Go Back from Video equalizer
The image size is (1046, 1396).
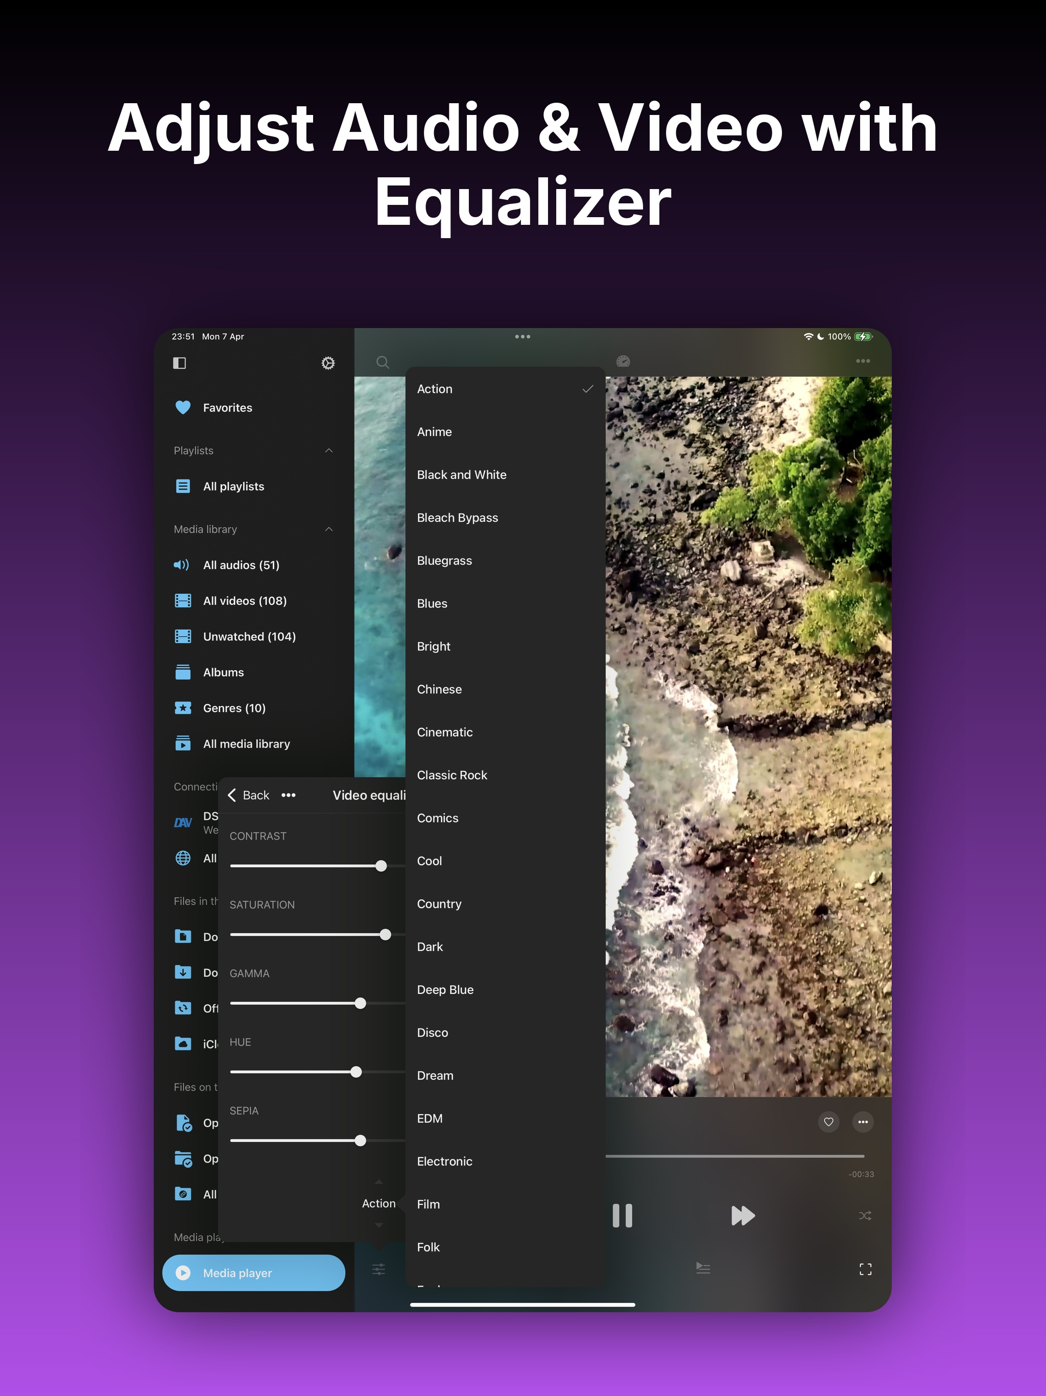pyautogui.click(x=248, y=795)
